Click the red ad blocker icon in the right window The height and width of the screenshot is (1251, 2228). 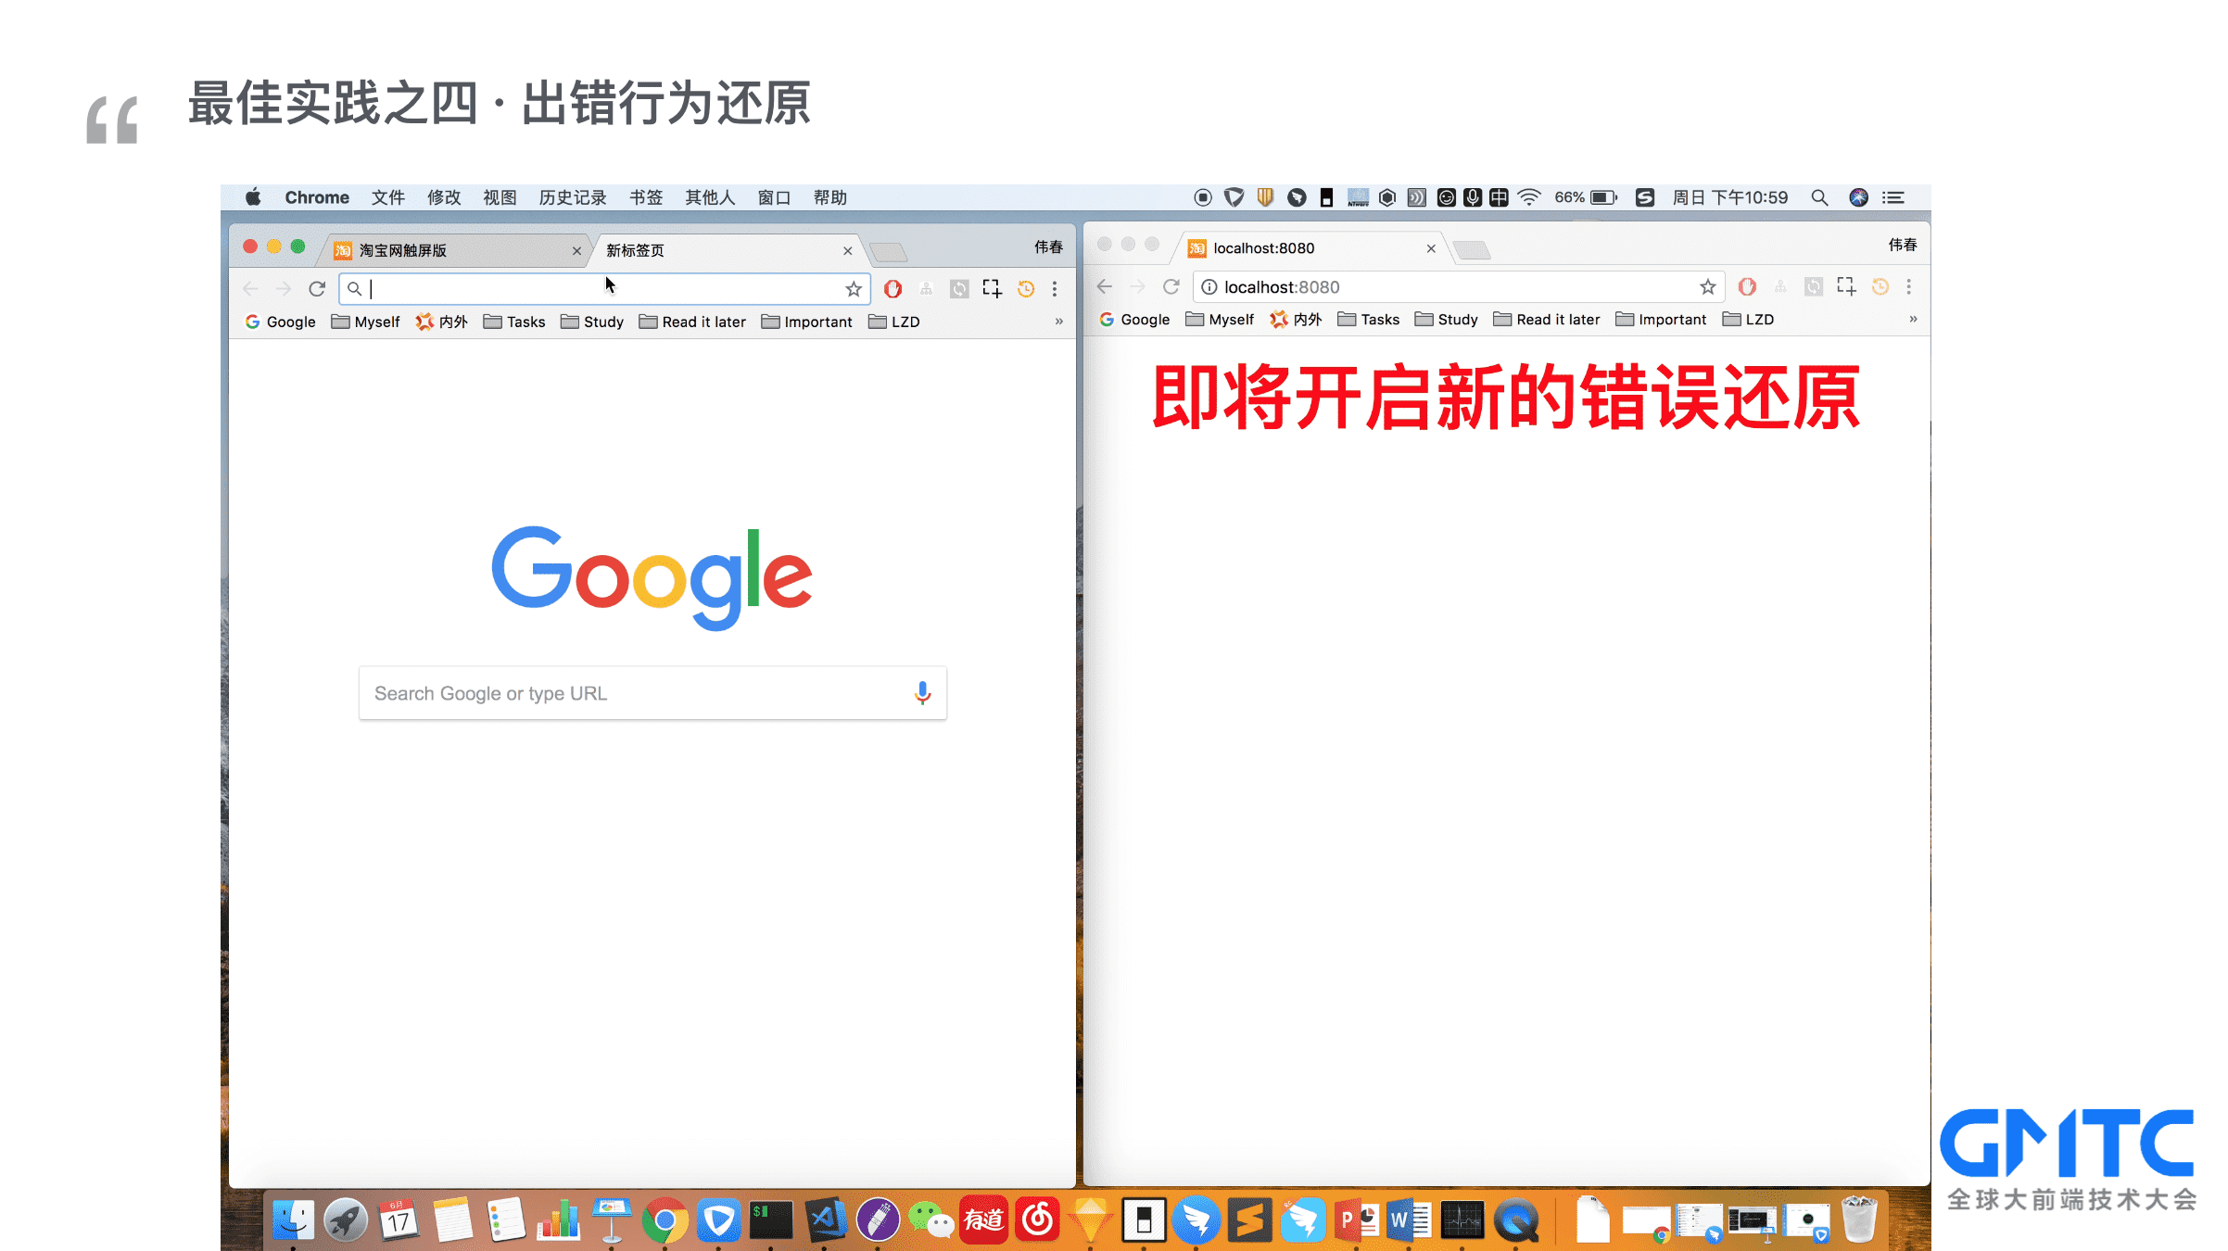[x=1747, y=287]
